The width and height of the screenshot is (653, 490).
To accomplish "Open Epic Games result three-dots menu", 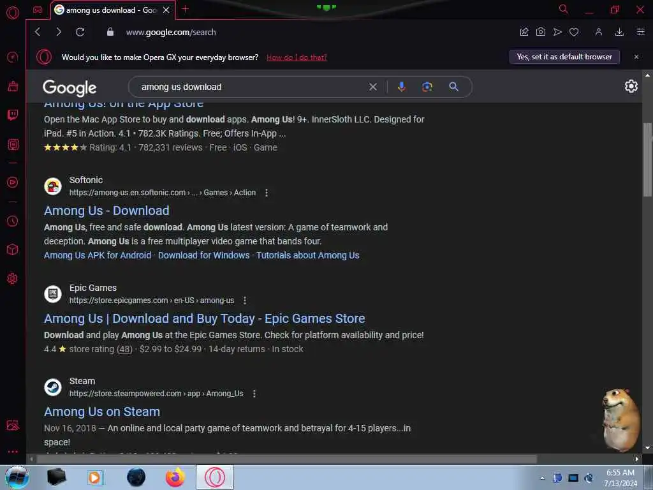I will (245, 301).
